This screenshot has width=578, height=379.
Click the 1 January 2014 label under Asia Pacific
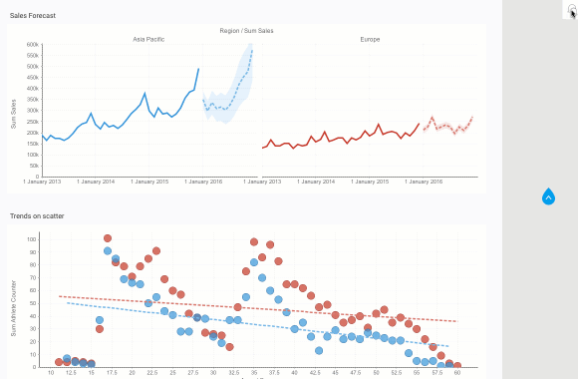[x=96, y=182]
